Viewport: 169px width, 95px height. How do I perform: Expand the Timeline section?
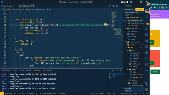[x=133, y=91]
